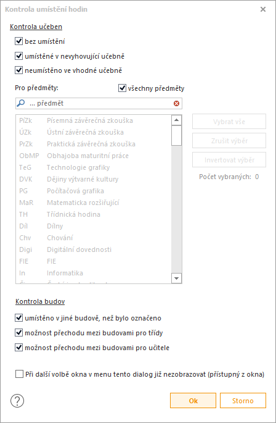
Task: Click the subject list scroll up arrow
Action: (176, 120)
